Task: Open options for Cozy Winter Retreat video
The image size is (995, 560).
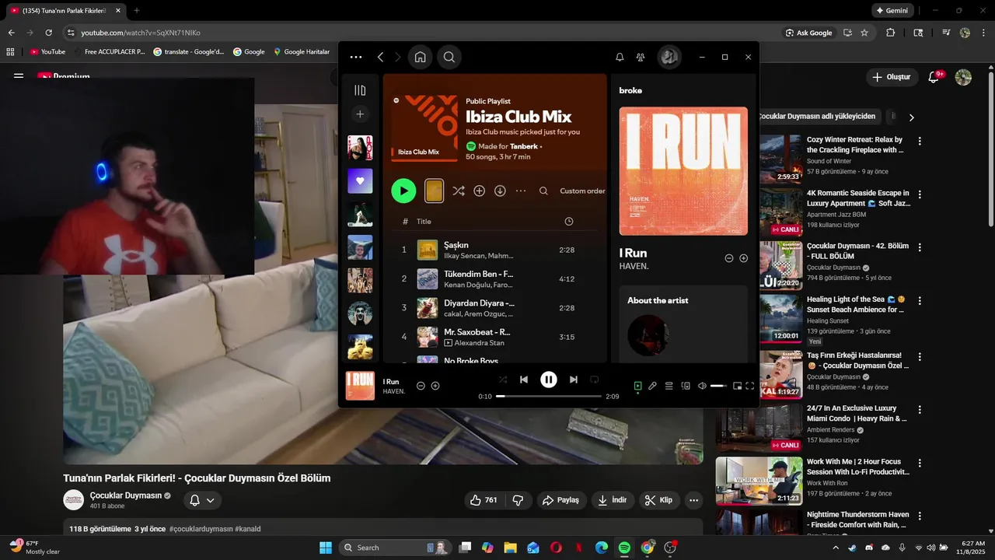Action: coord(920,141)
